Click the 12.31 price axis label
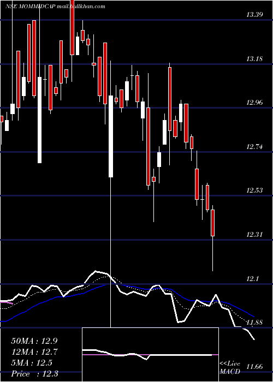The width and height of the screenshot is (273, 382). [x=254, y=235]
